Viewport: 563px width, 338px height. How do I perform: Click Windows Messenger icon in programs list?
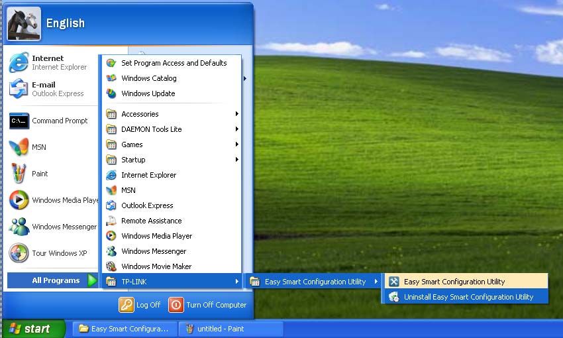tap(111, 251)
